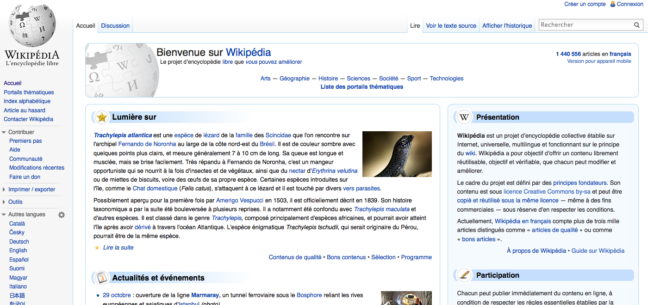
Task: Open the Article au hasard link
Action: point(25,110)
